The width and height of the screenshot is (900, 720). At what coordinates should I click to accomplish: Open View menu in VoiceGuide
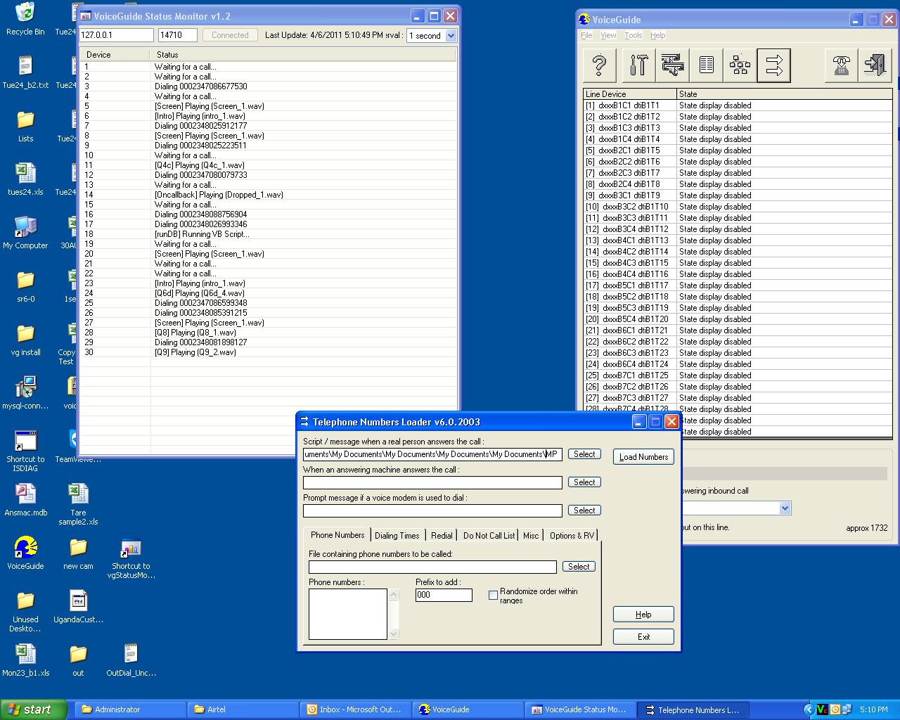pyautogui.click(x=608, y=35)
